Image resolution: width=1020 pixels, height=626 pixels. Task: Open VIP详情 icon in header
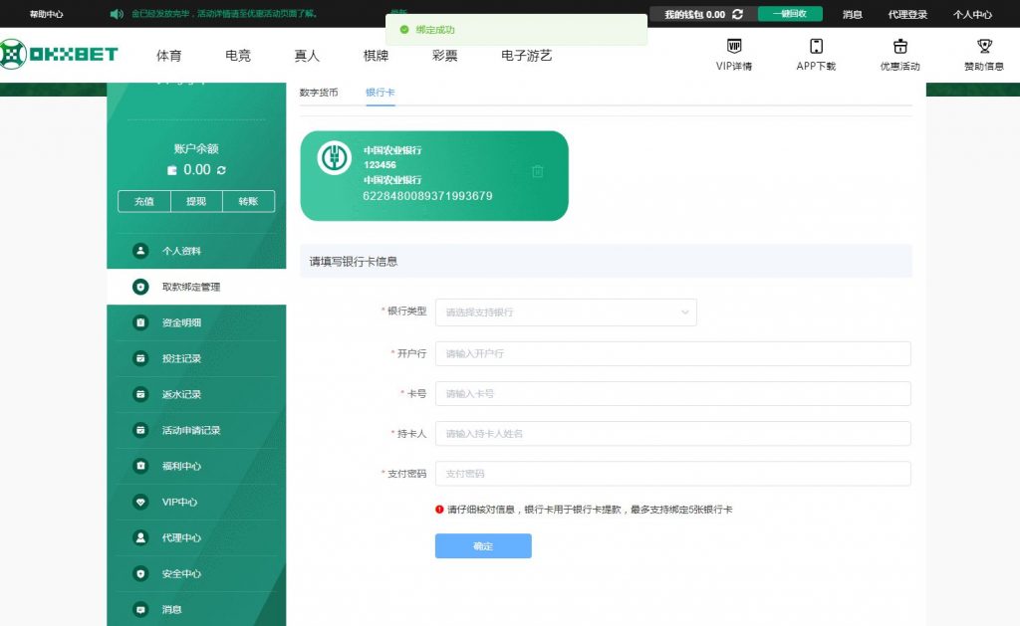pyautogui.click(x=734, y=47)
